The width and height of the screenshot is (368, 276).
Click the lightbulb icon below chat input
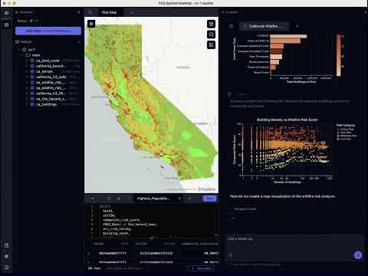tap(231, 255)
